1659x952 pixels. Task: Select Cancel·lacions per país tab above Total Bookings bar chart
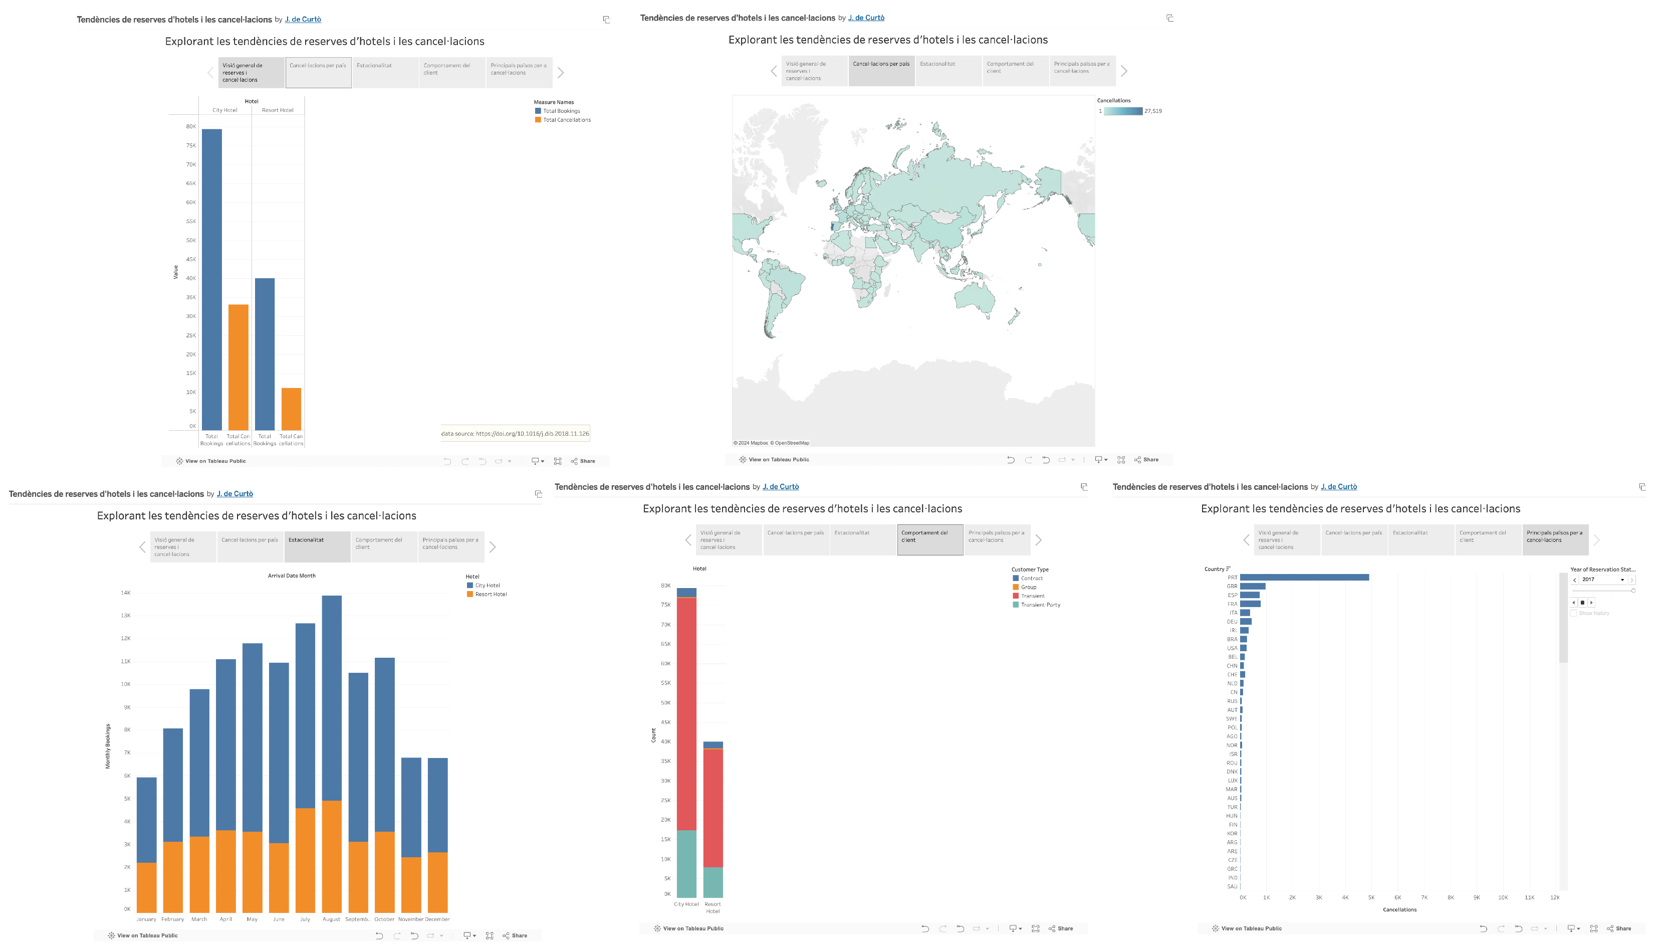click(318, 72)
